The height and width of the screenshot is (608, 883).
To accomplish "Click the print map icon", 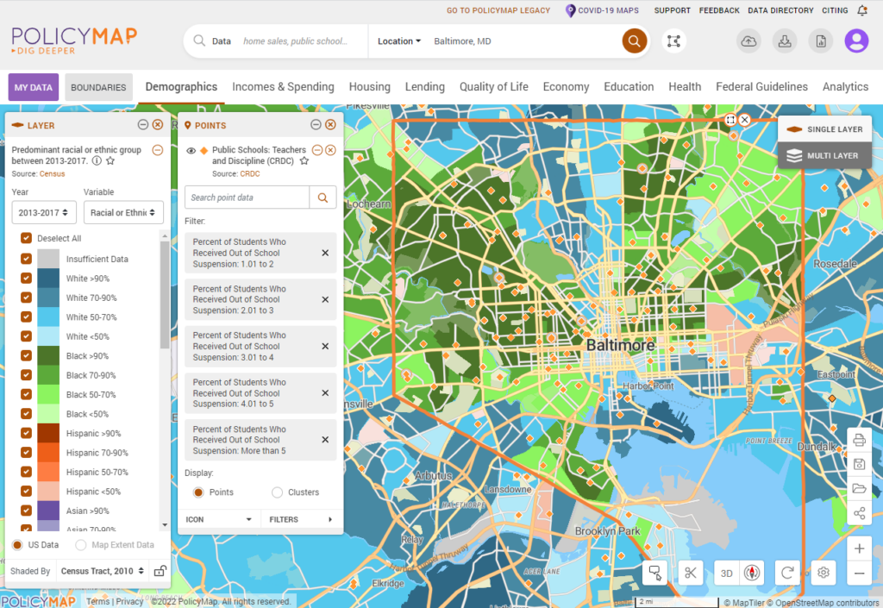I will [x=860, y=440].
